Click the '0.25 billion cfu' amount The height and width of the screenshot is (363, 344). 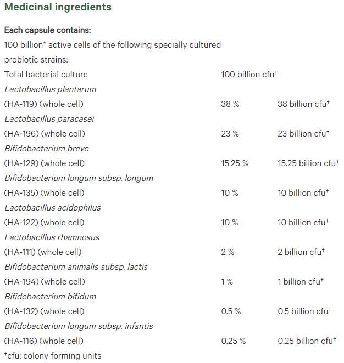point(307,341)
